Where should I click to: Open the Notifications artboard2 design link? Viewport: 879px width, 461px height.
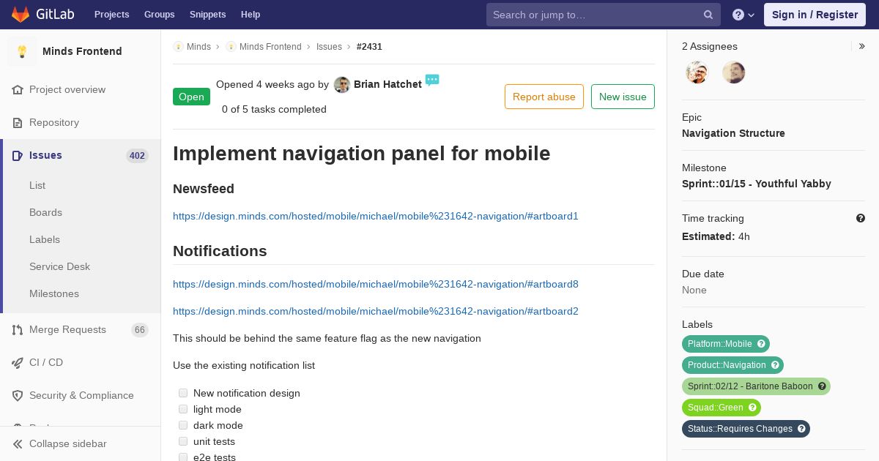click(x=376, y=311)
